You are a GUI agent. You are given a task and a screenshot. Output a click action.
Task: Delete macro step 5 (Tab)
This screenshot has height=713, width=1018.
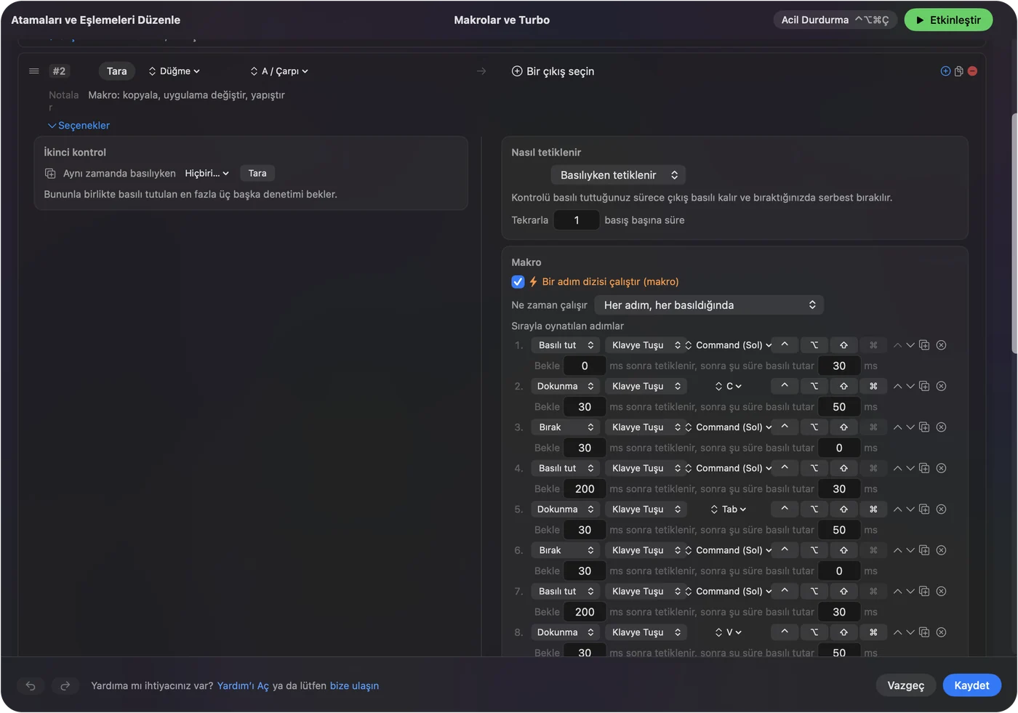click(x=941, y=509)
